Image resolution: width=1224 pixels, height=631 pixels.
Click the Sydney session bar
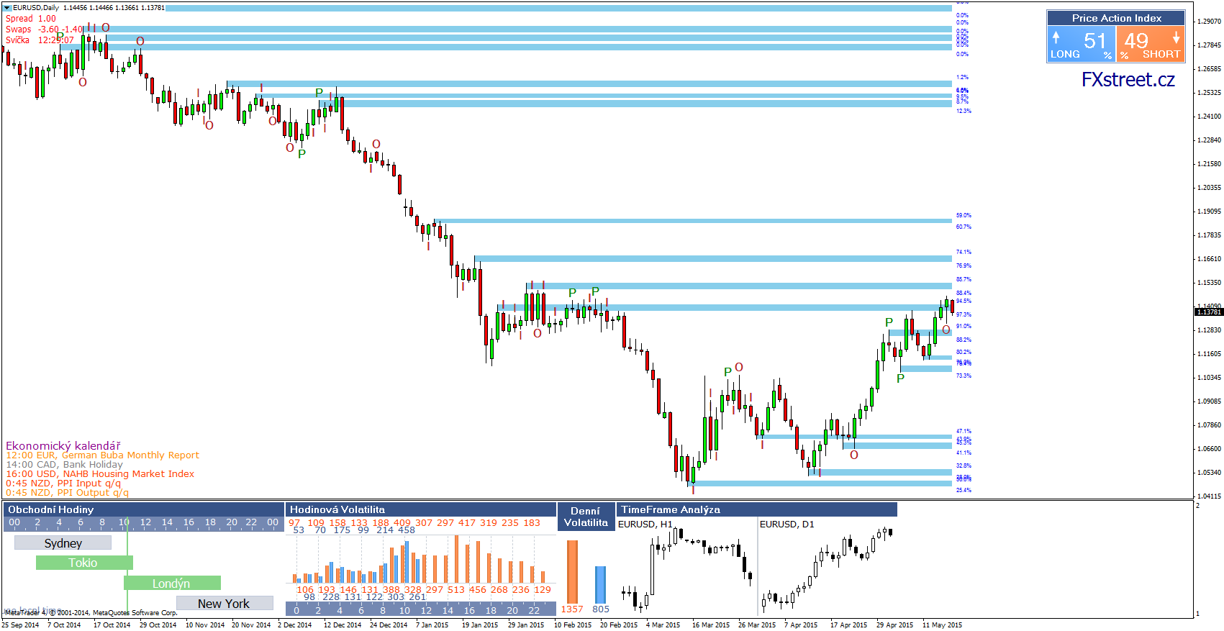tap(63, 543)
